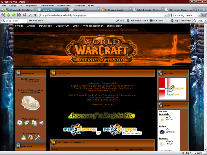Toggle Forfattertilstand author mode

(x=137, y=21)
